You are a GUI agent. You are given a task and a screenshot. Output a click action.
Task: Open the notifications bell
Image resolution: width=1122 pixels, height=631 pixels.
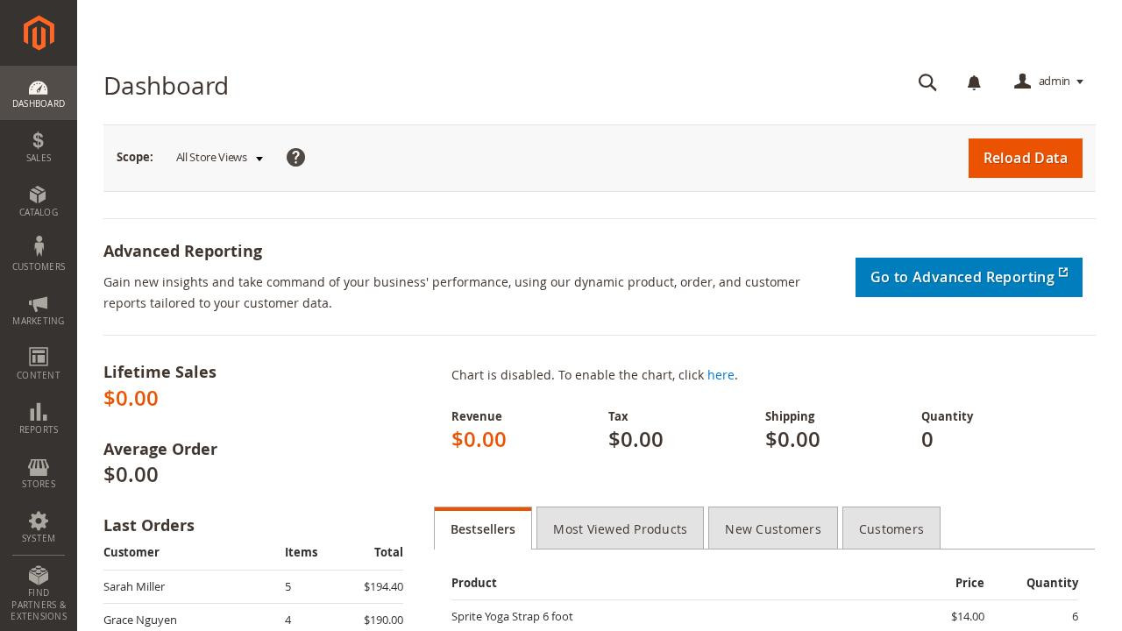[x=974, y=82]
